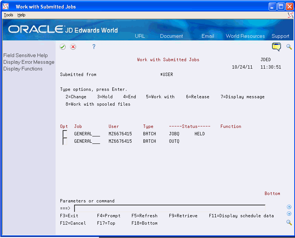295x238 pixels.
Task: Open the URL tab in the banner
Action: point(140,36)
